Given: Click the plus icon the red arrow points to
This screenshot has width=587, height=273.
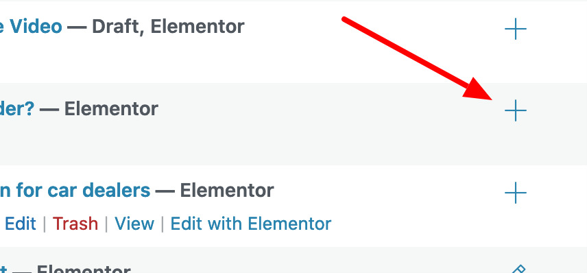Looking at the screenshot, I should click(516, 110).
